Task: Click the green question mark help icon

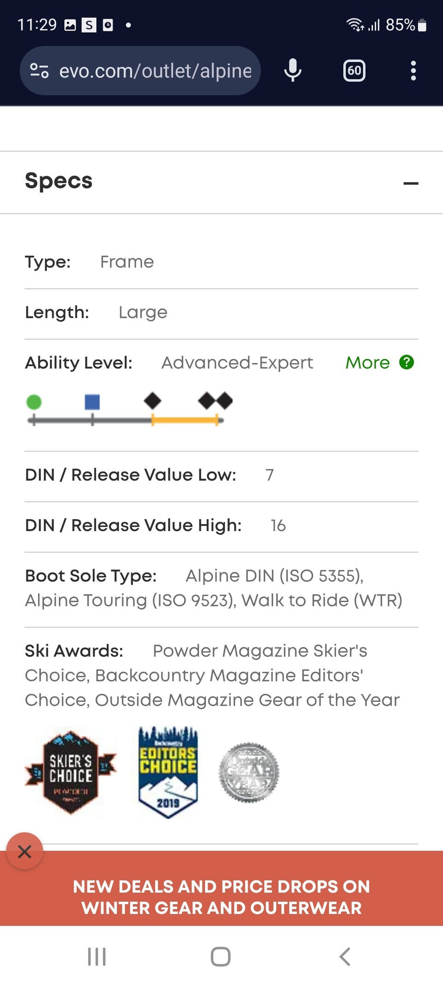Action: (x=407, y=363)
